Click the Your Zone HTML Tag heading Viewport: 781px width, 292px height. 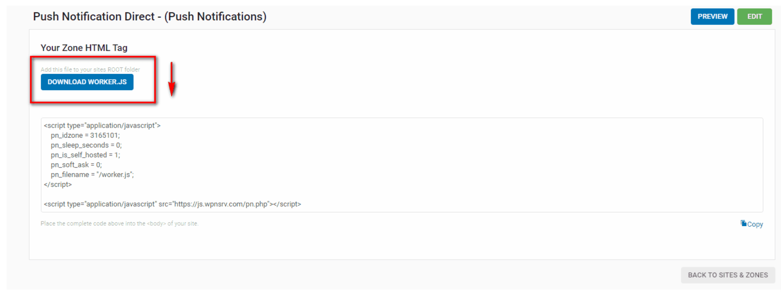pyautogui.click(x=84, y=48)
